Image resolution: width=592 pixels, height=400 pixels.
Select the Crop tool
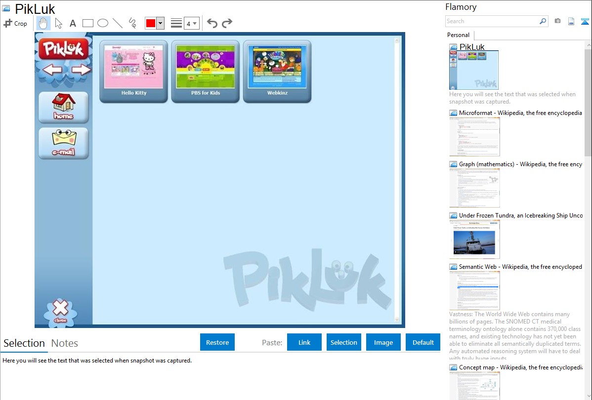(15, 23)
